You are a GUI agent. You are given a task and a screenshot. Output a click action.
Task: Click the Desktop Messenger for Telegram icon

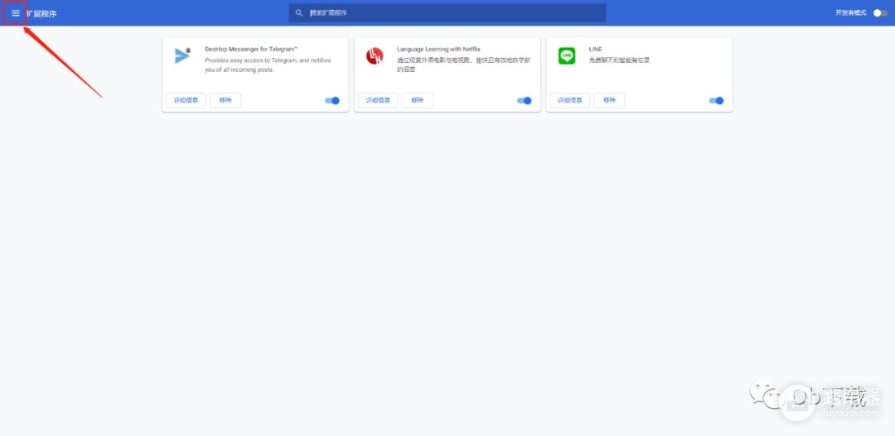click(x=182, y=55)
